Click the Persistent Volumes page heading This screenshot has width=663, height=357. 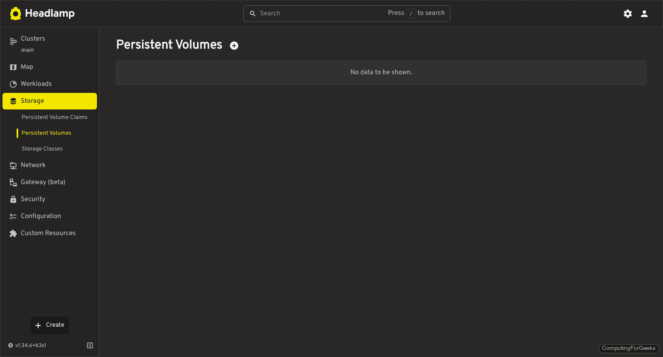[169, 45]
